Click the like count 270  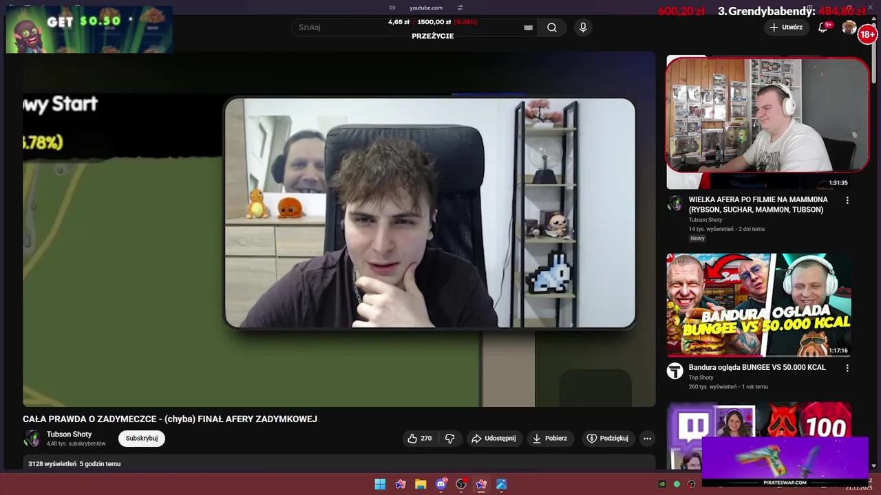426,439
